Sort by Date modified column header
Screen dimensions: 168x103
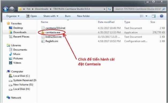click(106, 22)
